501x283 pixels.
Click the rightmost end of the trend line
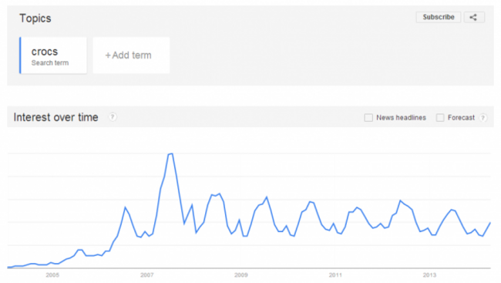coord(490,223)
